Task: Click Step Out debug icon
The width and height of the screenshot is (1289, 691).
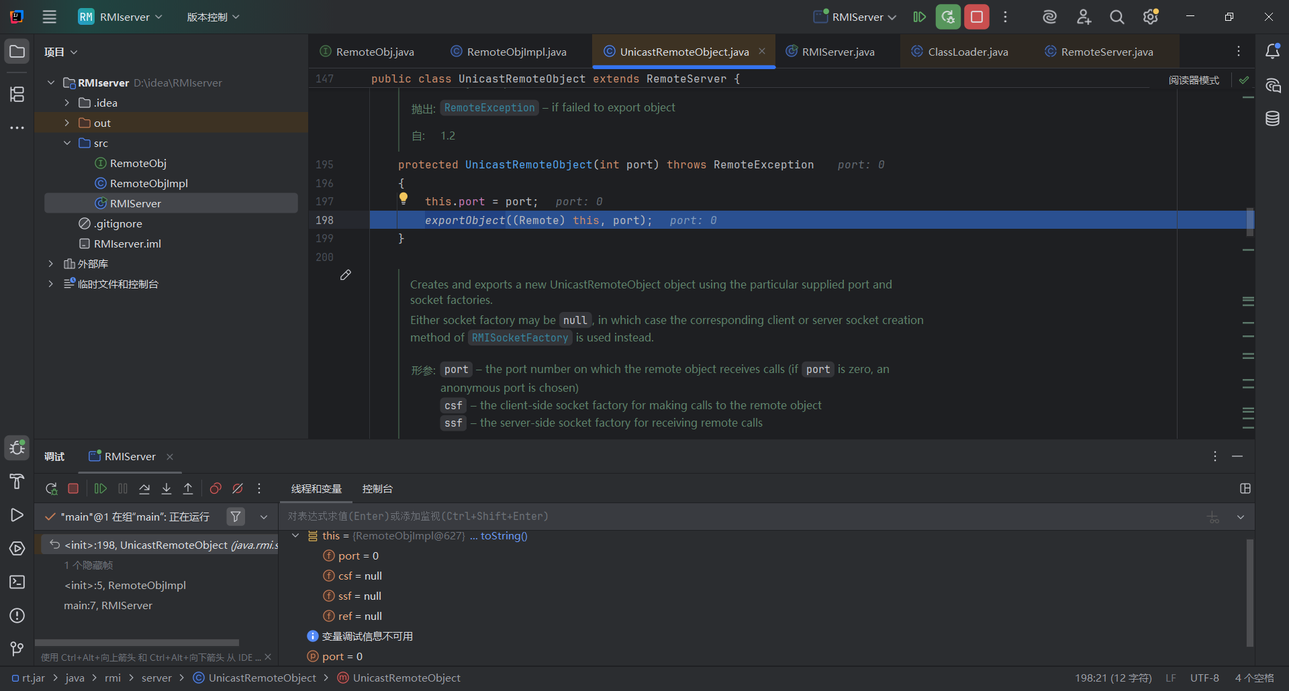Action: (x=188, y=489)
